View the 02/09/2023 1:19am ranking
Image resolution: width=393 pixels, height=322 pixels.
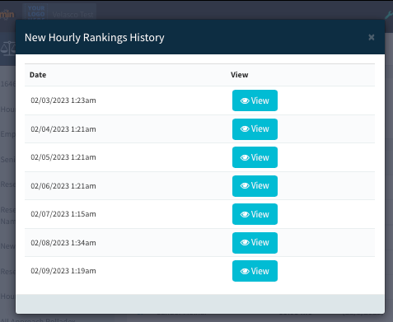tap(255, 271)
